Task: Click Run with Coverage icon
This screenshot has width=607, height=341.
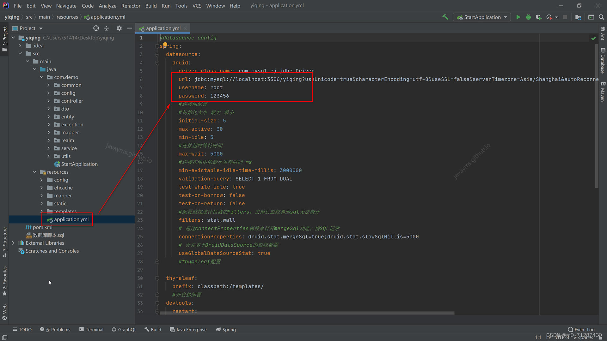Action: (539, 17)
